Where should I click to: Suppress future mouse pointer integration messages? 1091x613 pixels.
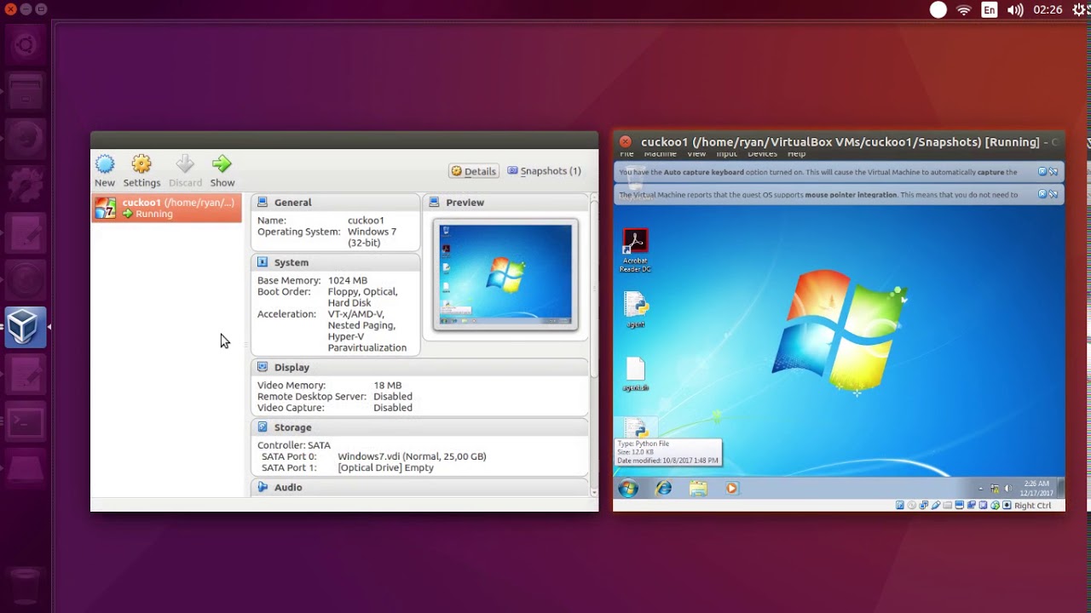pos(1053,194)
